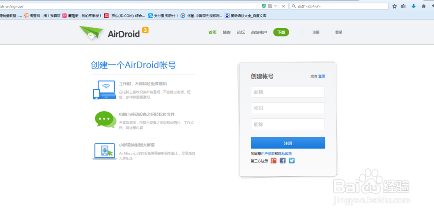Focus the 密码 input field

pos(288,108)
